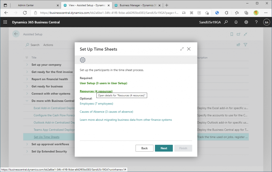Click the search magnifier in header

coord(226,22)
